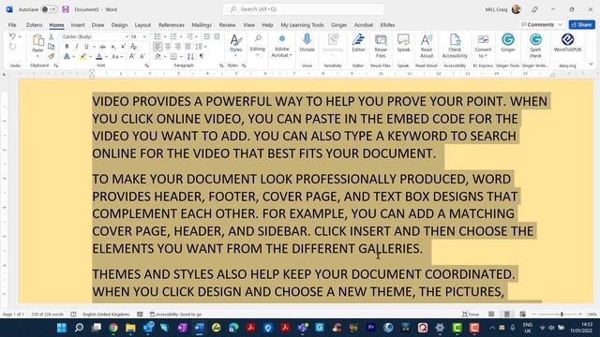600x337 pixels.
Task: Justify the paragraph text
Action: (187, 47)
